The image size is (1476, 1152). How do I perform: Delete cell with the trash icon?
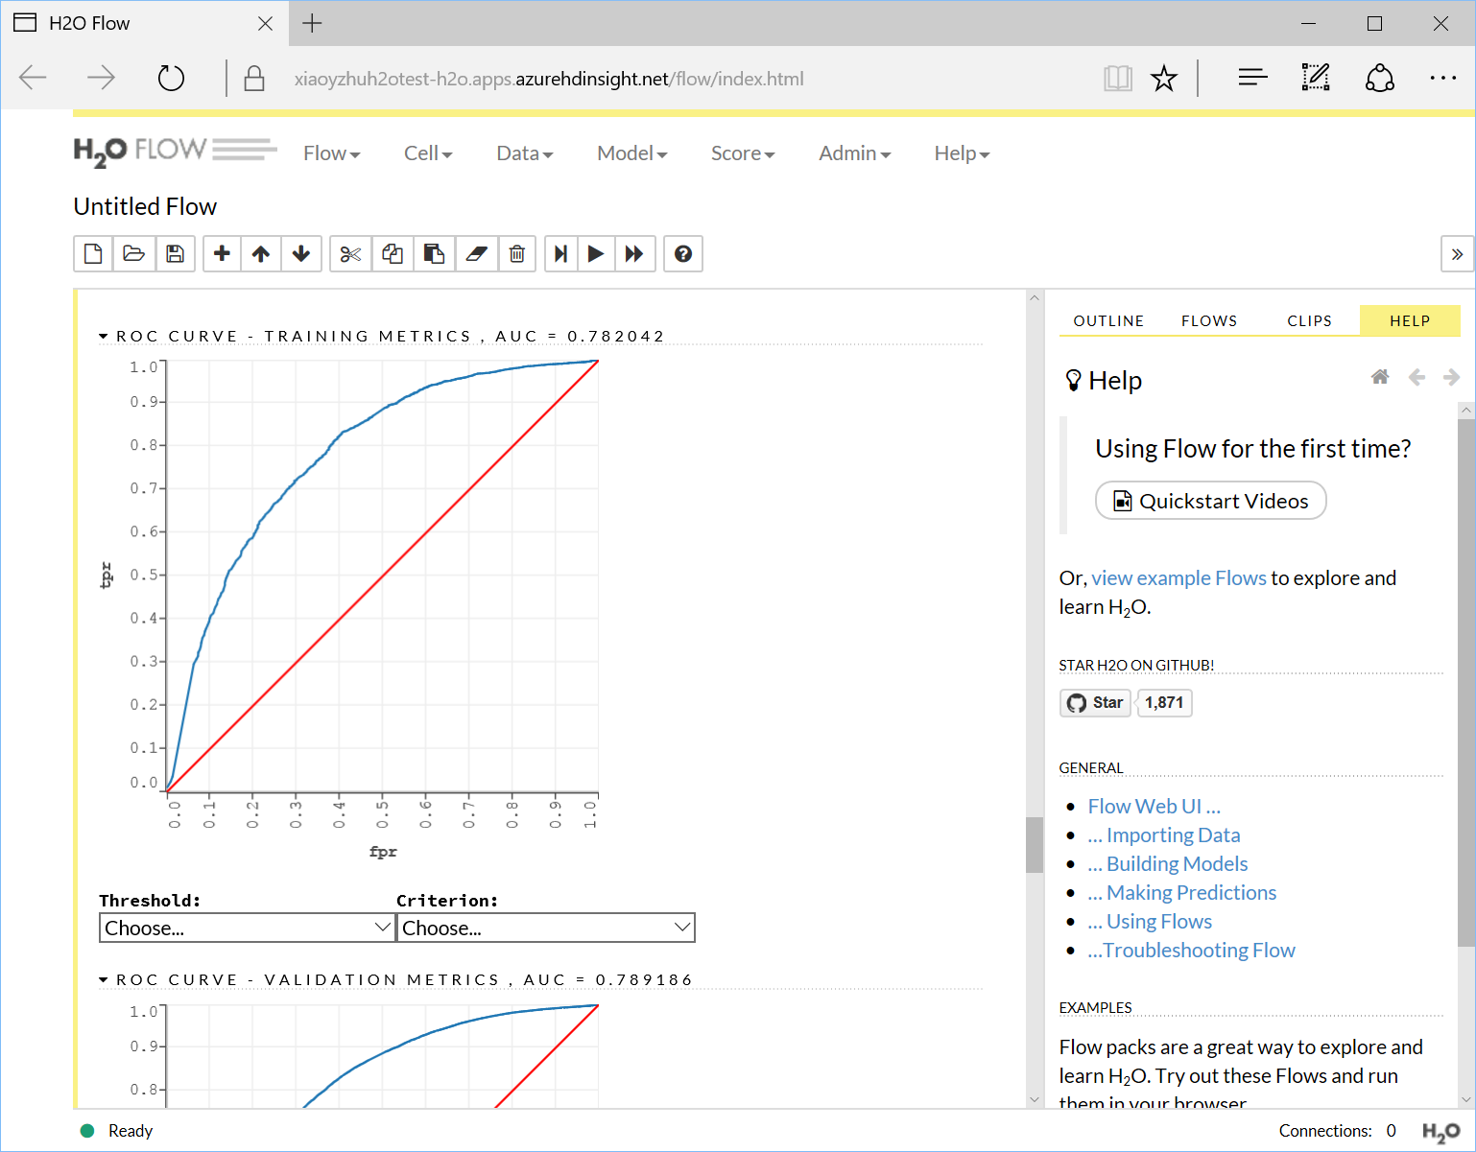[517, 254]
